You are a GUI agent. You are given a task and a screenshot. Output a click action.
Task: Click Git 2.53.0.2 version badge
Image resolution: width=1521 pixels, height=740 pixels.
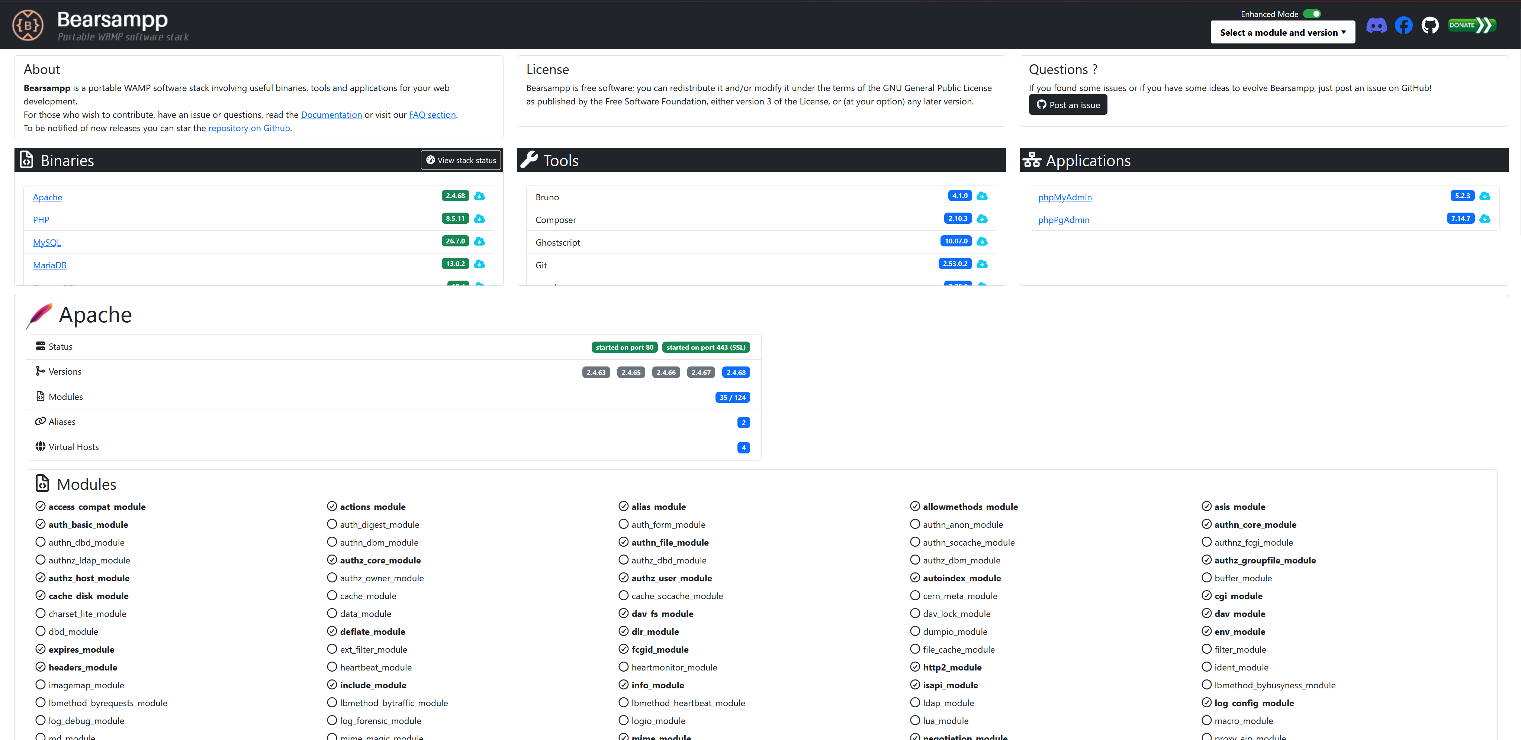pyautogui.click(x=955, y=263)
